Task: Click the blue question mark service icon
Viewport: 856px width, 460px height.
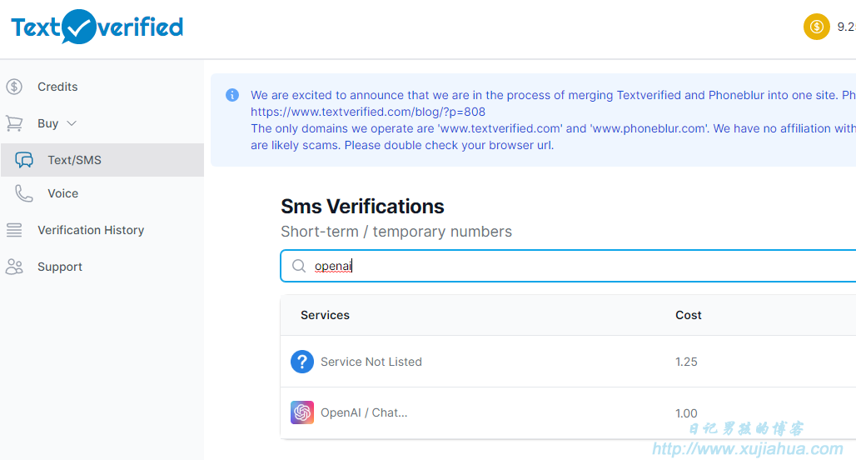Action: coord(302,362)
